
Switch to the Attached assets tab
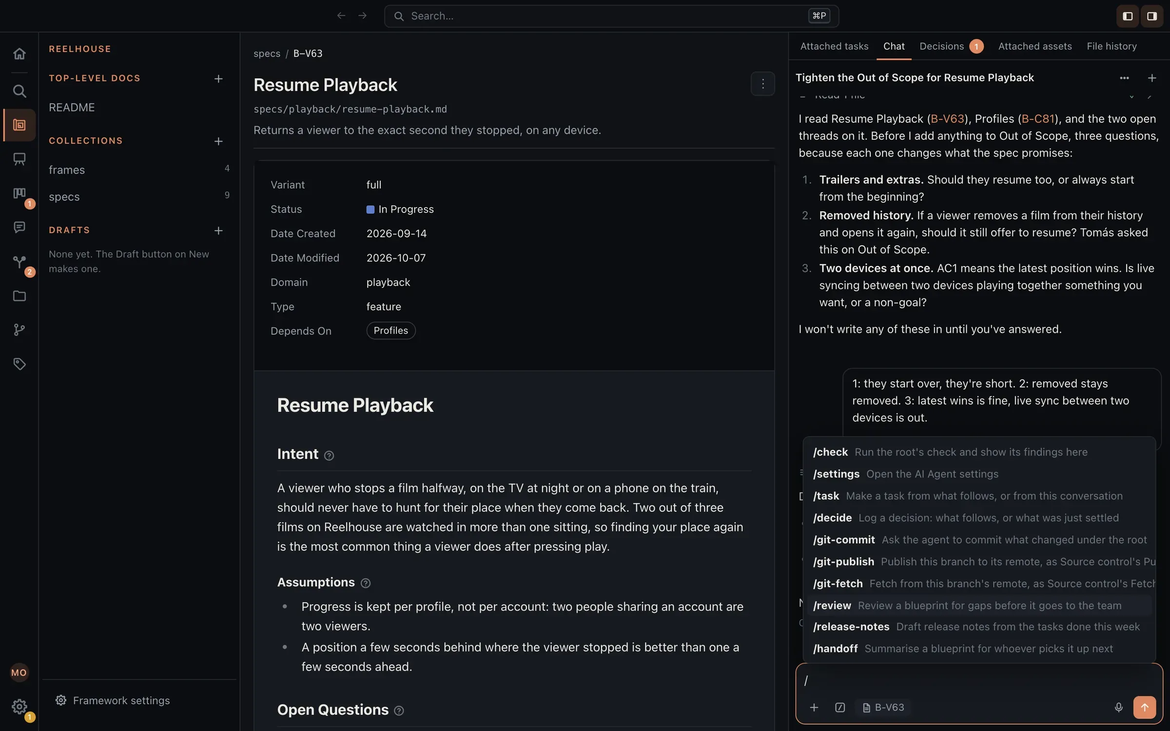pyautogui.click(x=1034, y=46)
